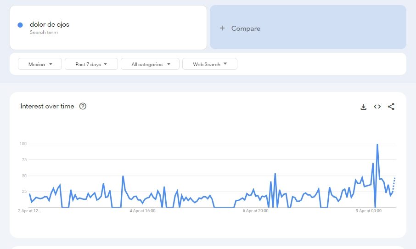Click the 100 peak on the chart line
Image resolution: width=416 pixels, height=249 pixels.
pos(377,144)
